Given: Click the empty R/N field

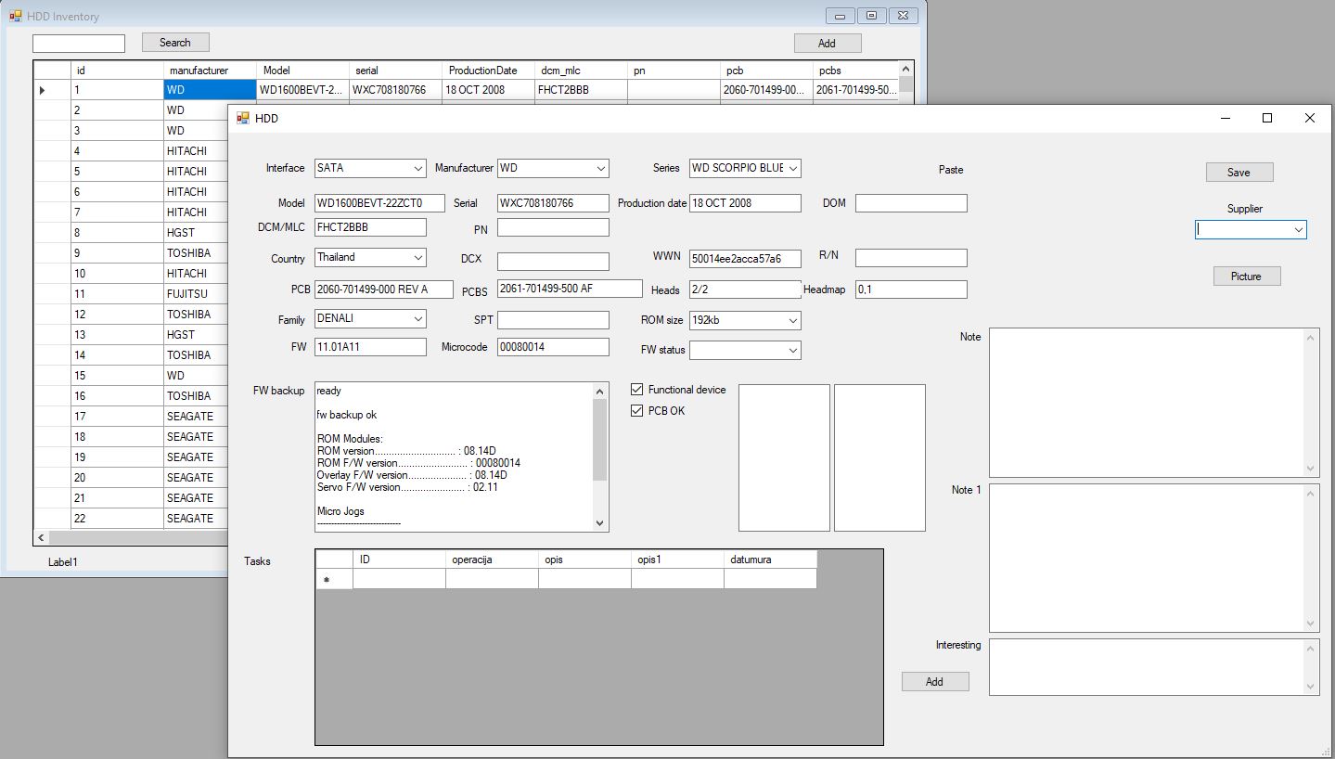Looking at the screenshot, I should pyautogui.click(x=911, y=257).
